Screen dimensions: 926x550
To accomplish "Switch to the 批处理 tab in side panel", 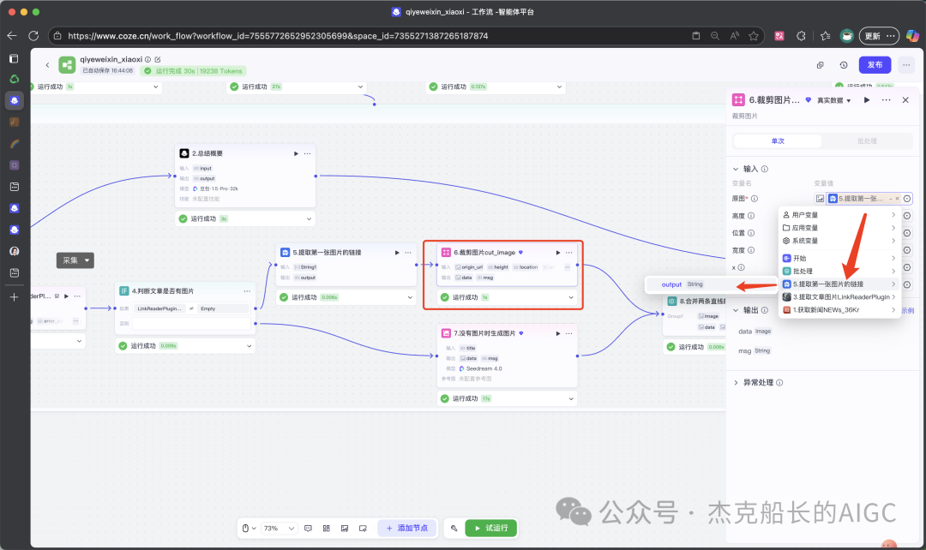I will pyautogui.click(x=867, y=141).
